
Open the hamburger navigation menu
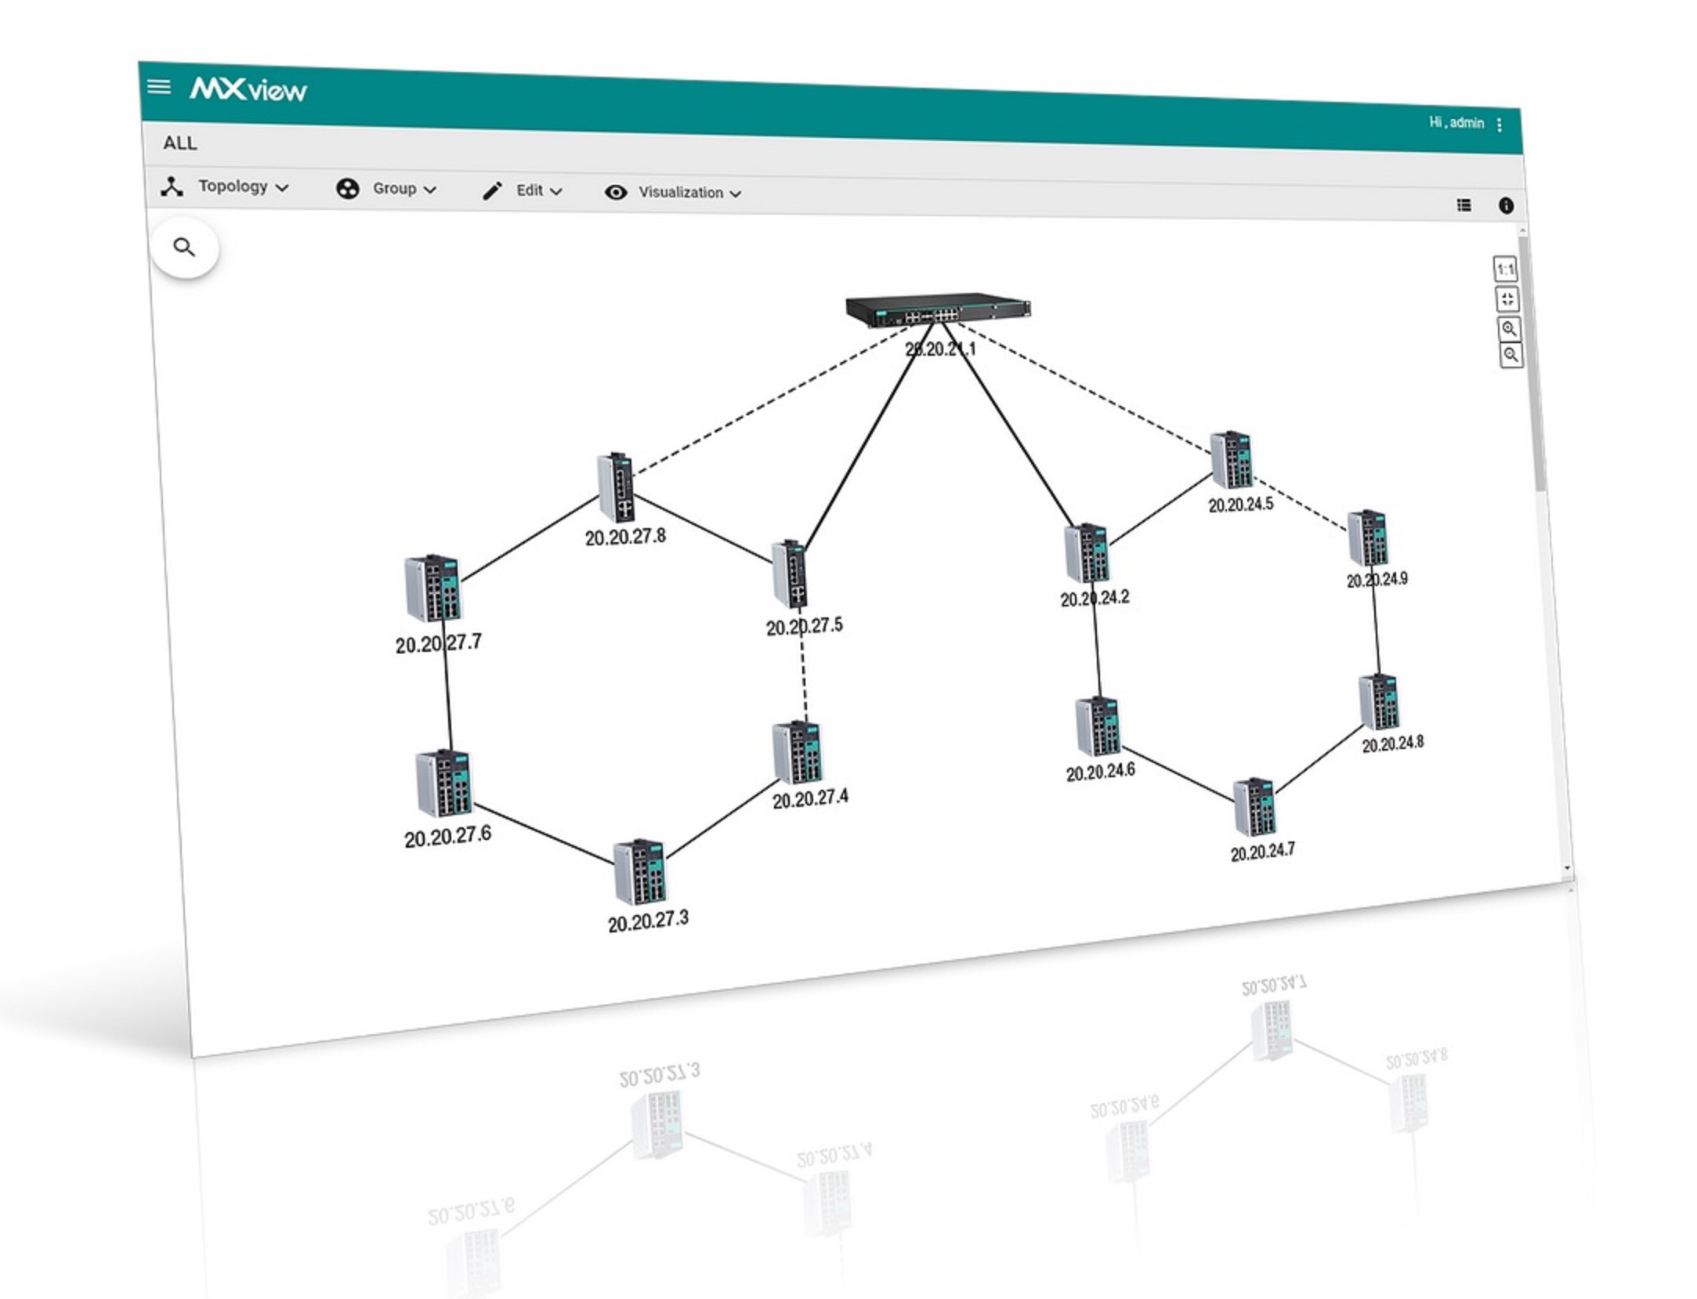159,86
